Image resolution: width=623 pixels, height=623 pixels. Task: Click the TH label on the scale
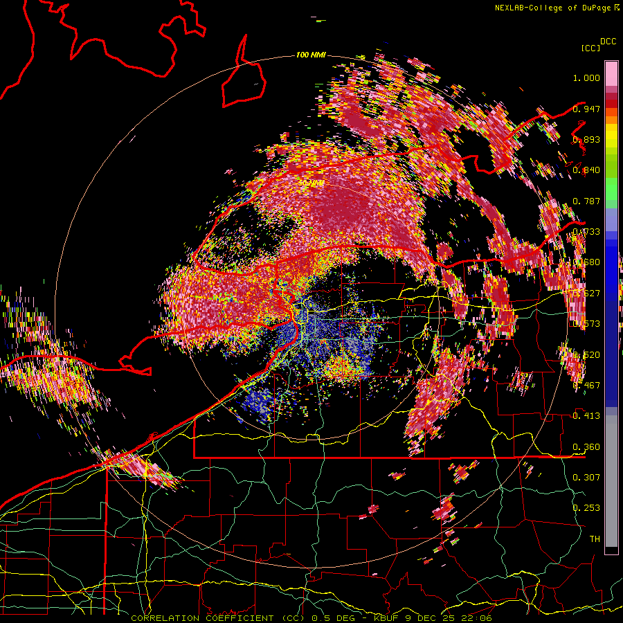(595, 539)
